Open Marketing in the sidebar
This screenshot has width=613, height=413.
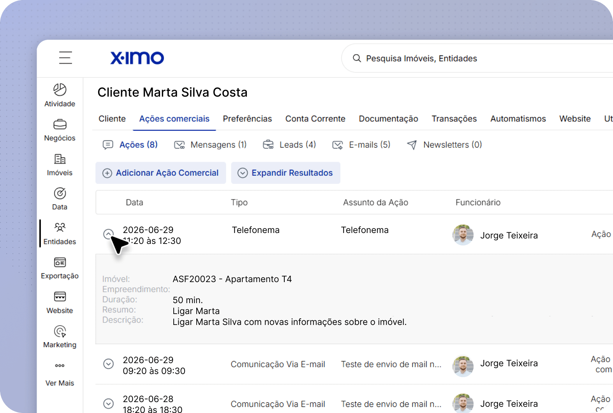(x=60, y=337)
